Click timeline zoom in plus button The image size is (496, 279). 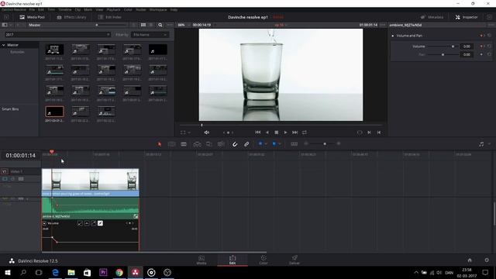(x=339, y=143)
